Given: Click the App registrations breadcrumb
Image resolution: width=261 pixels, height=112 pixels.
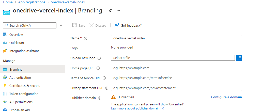Looking at the screenshot, I should coord(32,2).
